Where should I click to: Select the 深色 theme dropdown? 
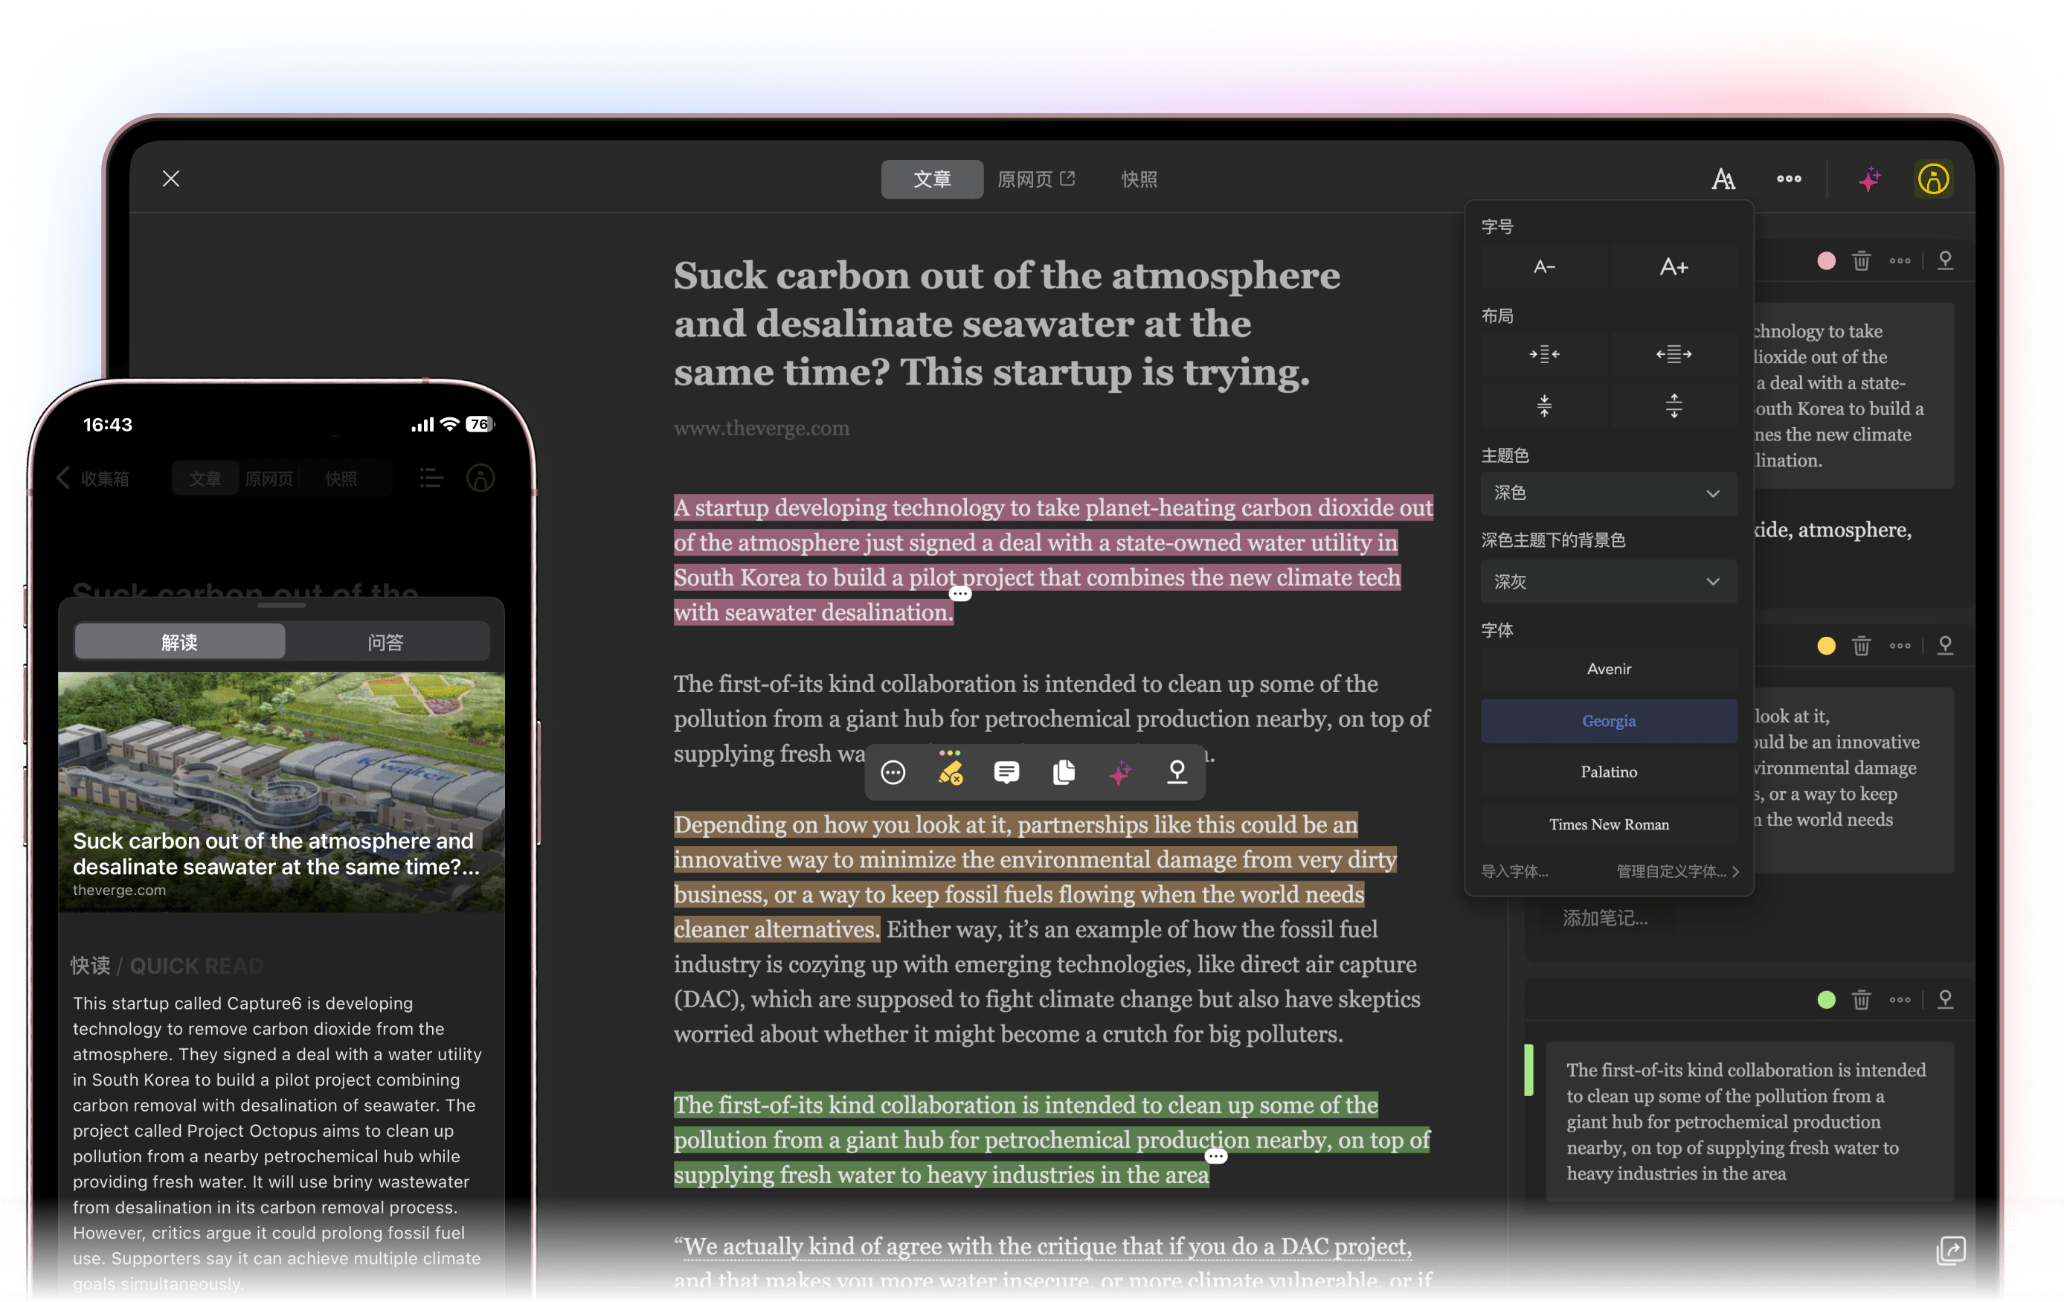point(1605,493)
